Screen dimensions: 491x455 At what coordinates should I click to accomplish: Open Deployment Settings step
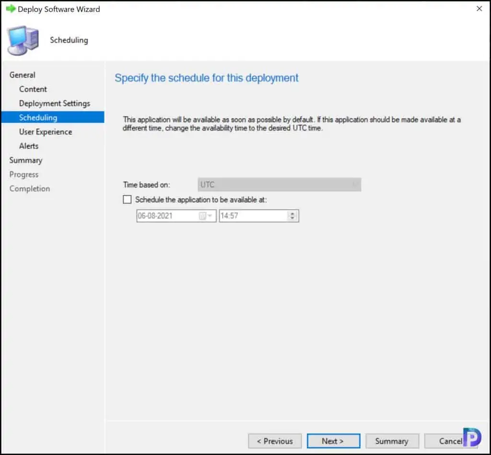(x=55, y=103)
